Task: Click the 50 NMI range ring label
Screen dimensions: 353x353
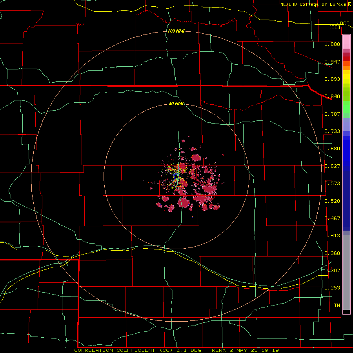Action: pos(176,104)
